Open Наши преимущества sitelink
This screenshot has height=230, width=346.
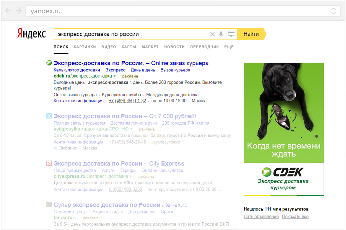pyautogui.click(x=75, y=170)
